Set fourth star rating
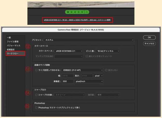This screenshot has height=118, width=162. [79, 12]
